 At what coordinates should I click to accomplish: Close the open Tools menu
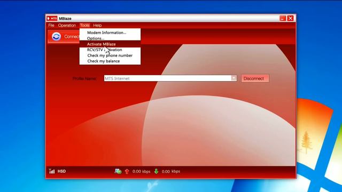(x=84, y=25)
